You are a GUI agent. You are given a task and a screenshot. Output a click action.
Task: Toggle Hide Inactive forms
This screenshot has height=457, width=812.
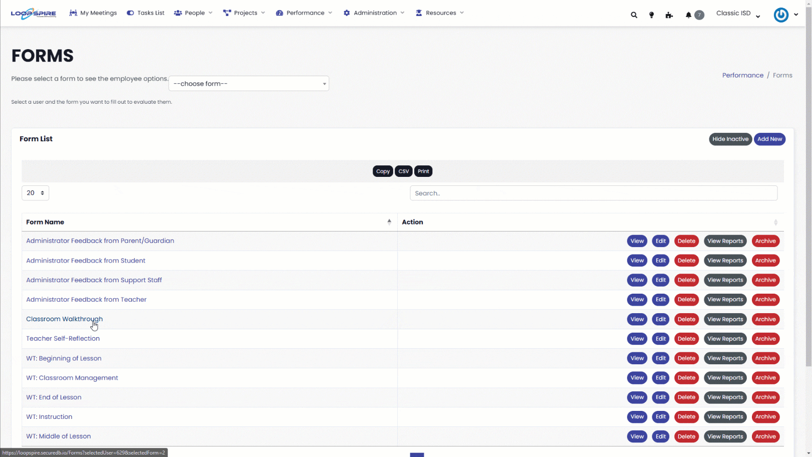point(730,139)
